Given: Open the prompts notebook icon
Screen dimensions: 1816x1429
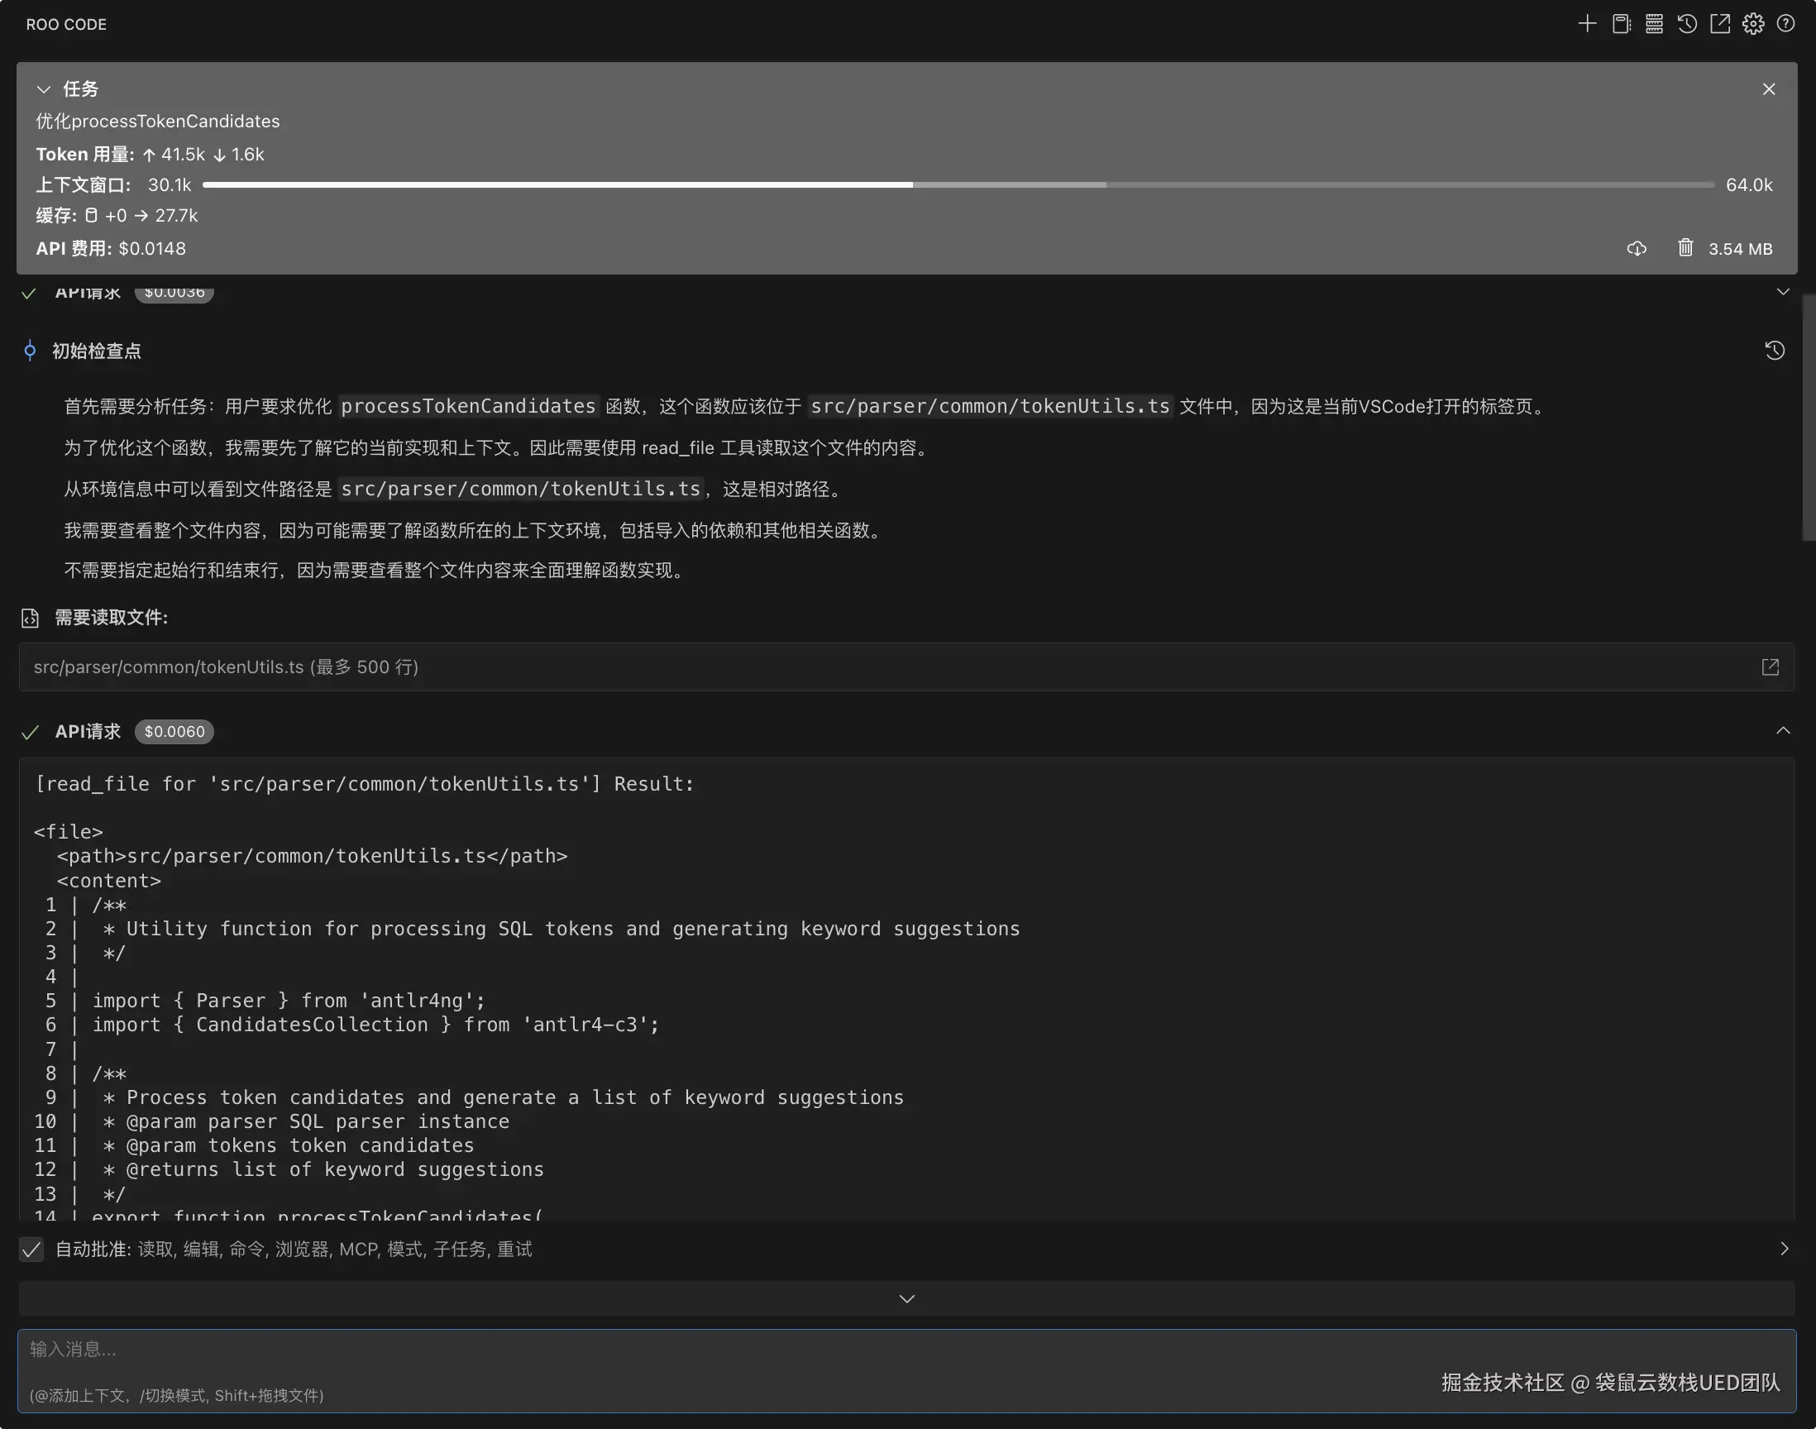Looking at the screenshot, I should pos(1621,23).
